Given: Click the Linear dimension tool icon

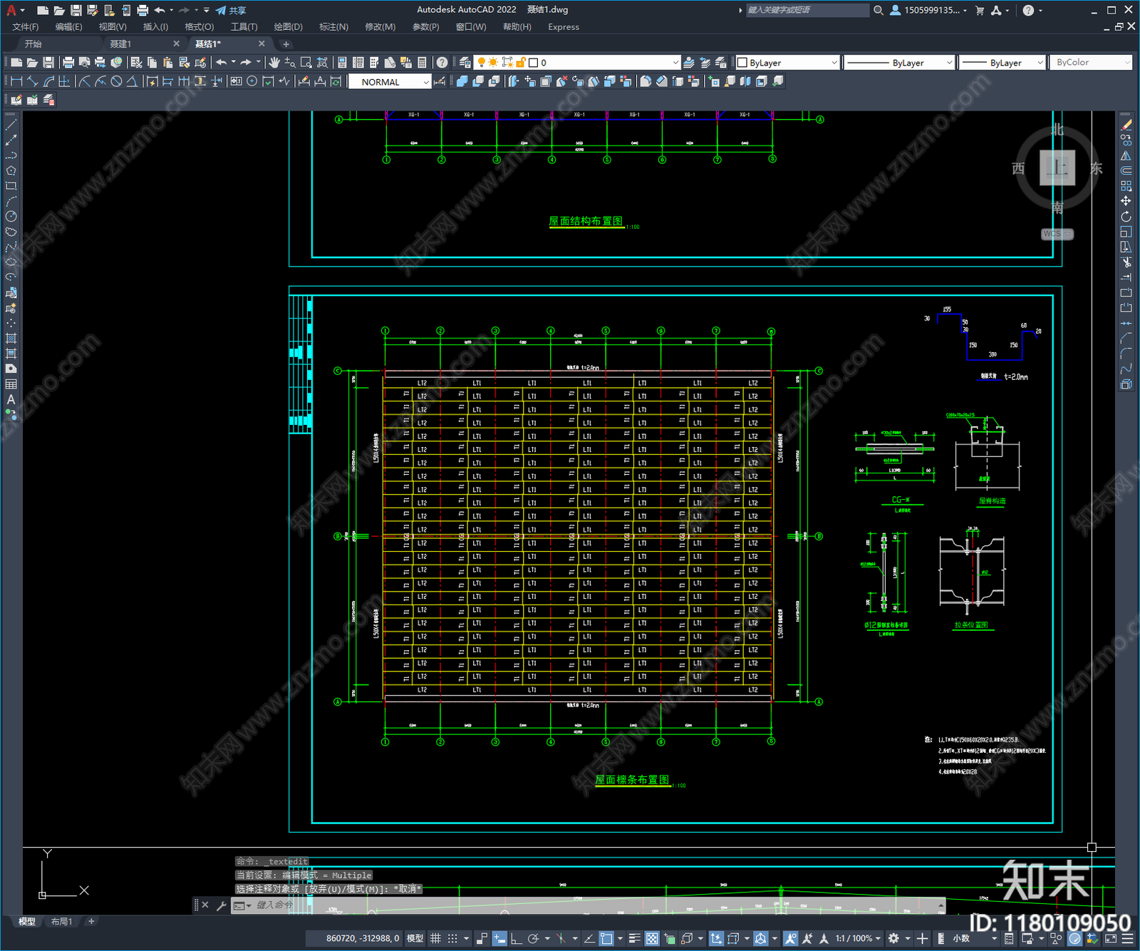Looking at the screenshot, I should [x=16, y=81].
